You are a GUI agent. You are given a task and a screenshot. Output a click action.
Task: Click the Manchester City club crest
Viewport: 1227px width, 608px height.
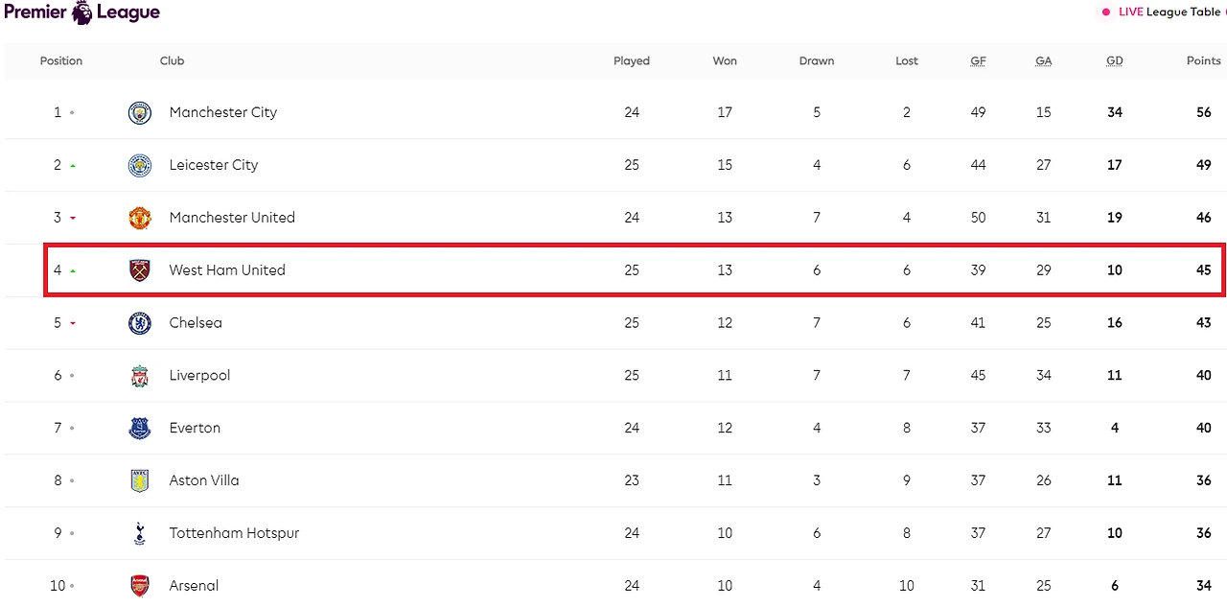(x=140, y=113)
